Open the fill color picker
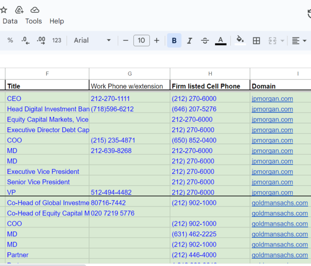The width and height of the screenshot is (311, 266). pos(240,40)
